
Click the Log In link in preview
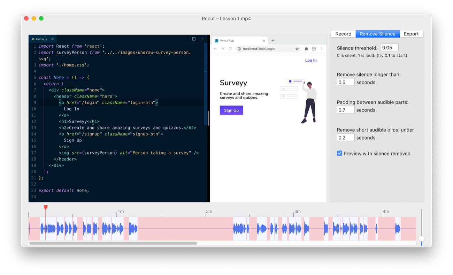pyautogui.click(x=311, y=60)
